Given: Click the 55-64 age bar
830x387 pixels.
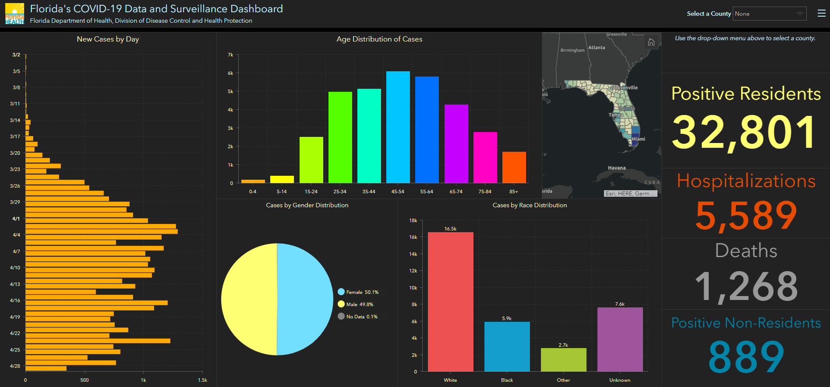Looking at the screenshot, I should point(427,129).
